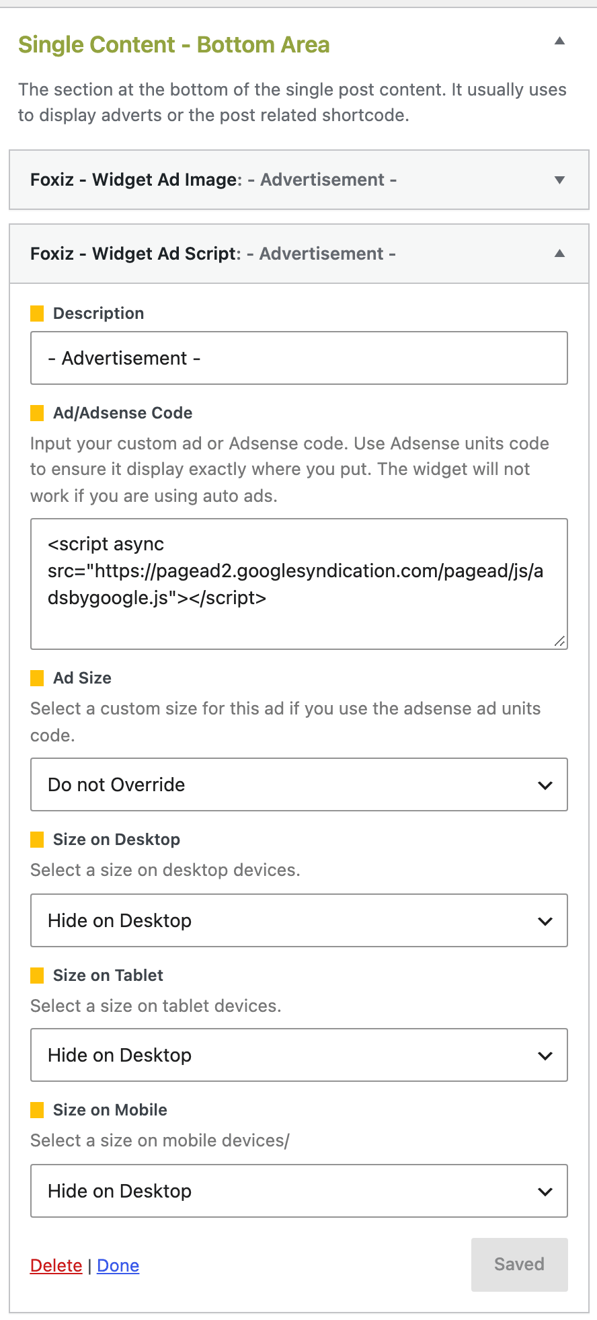This screenshot has width=597, height=1320.
Task: Click the Delete link
Action: pyautogui.click(x=56, y=1266)
